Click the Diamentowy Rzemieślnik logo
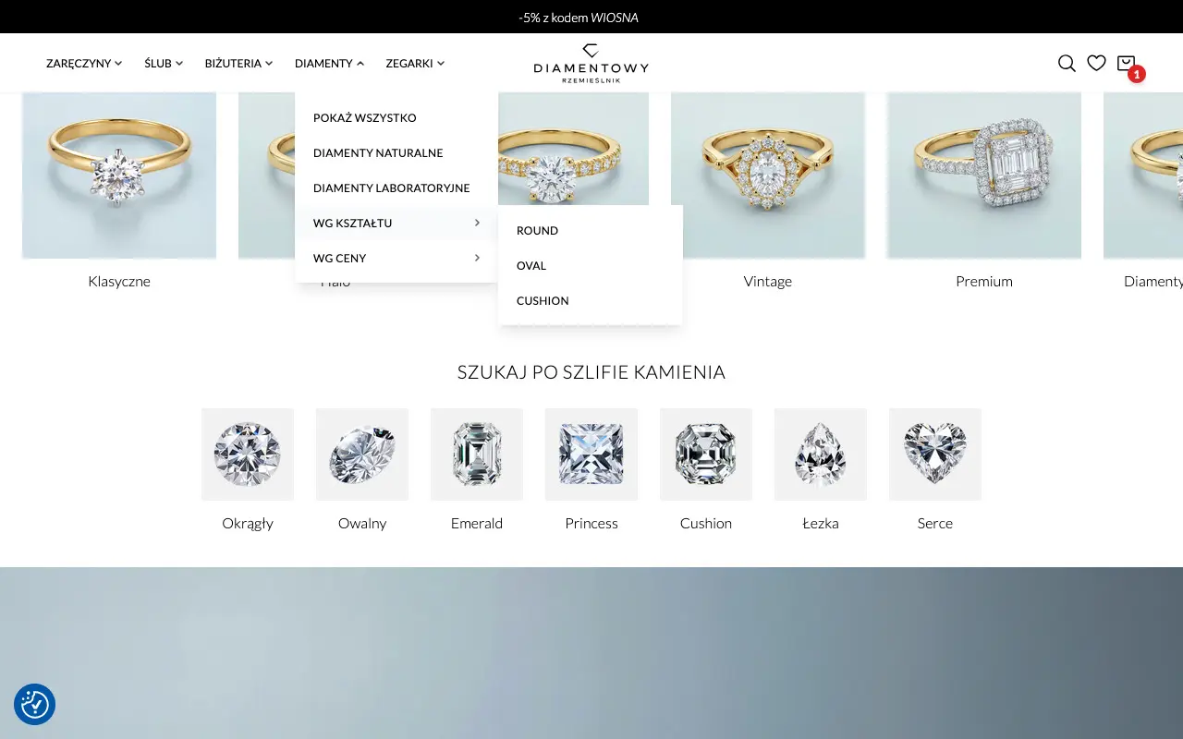1183x739 pixels. [x=591, y=63]
